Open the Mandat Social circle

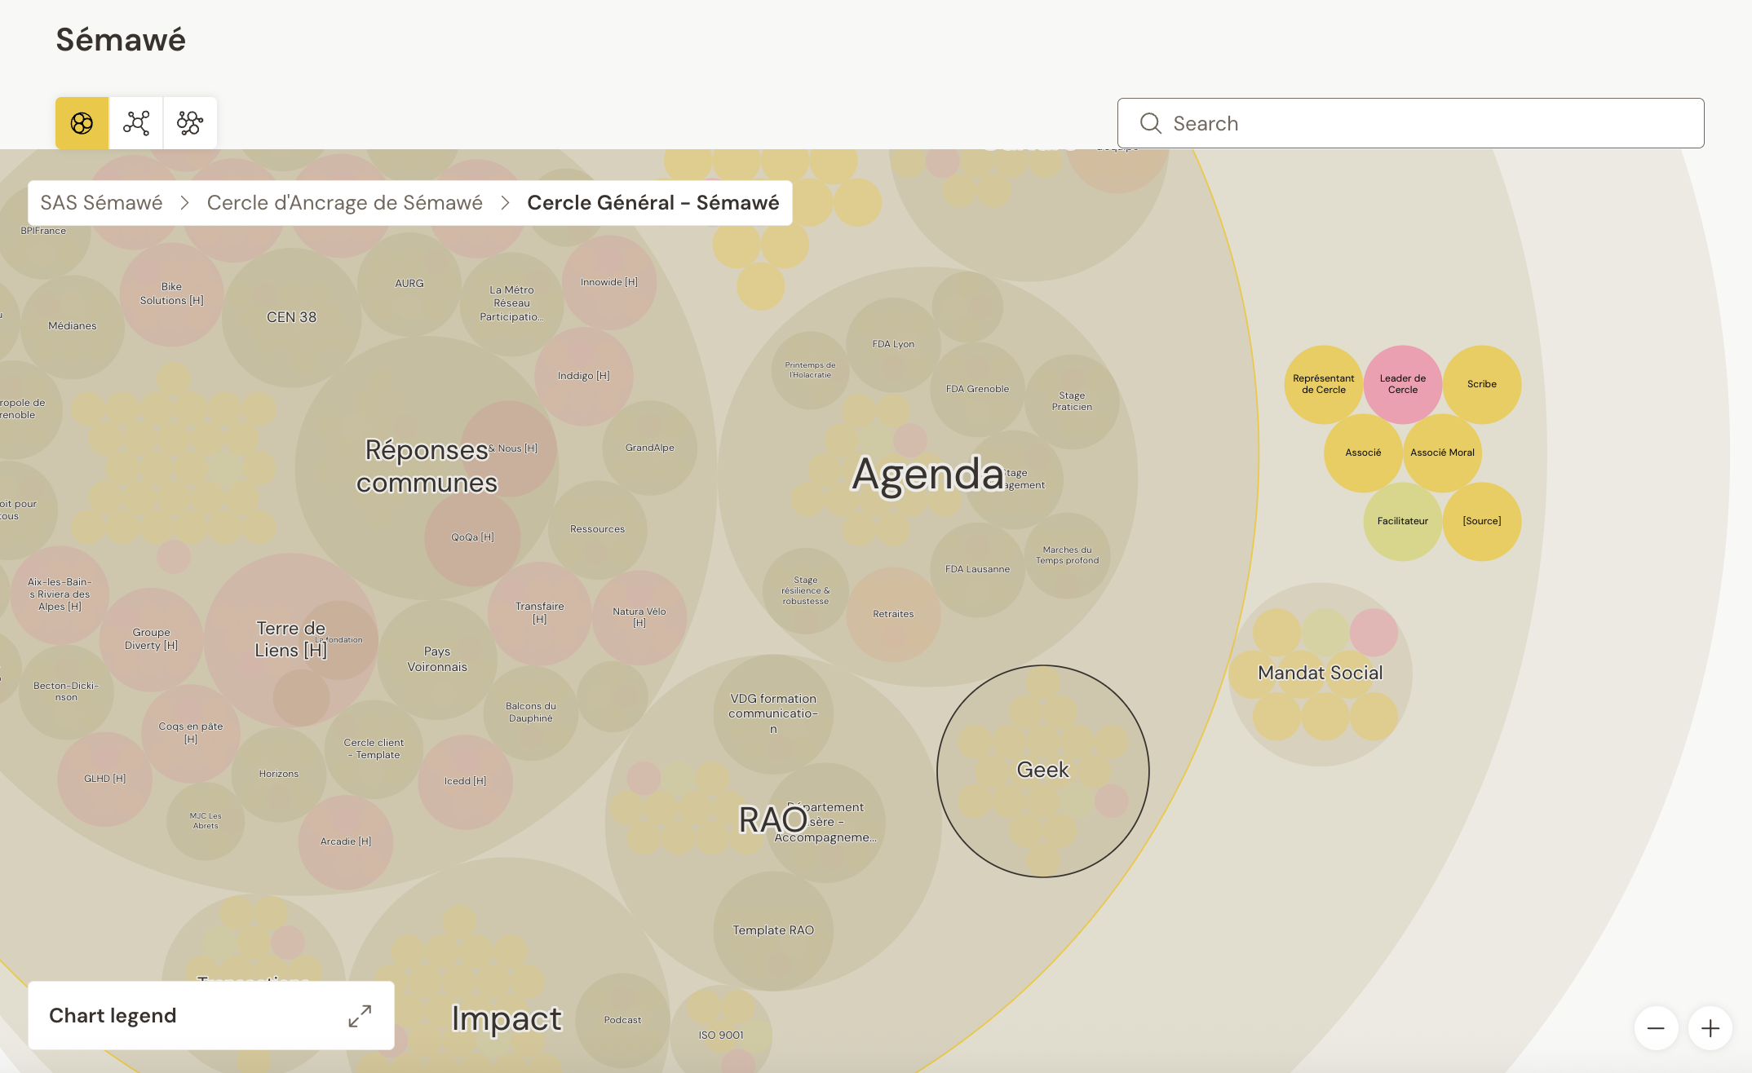pyautogui.click(x=1320, y=673)
